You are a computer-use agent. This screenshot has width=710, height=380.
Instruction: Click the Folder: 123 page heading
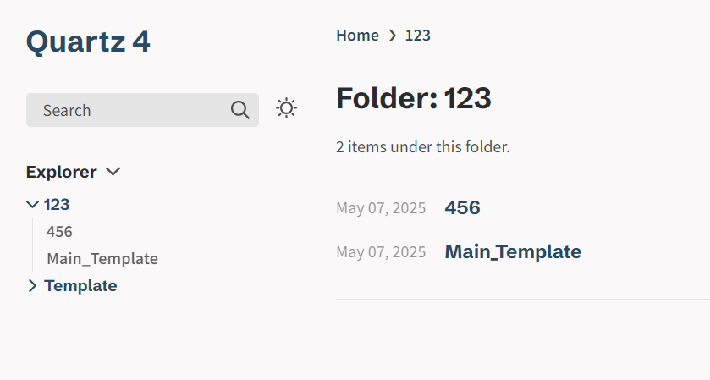click(414, 98)
